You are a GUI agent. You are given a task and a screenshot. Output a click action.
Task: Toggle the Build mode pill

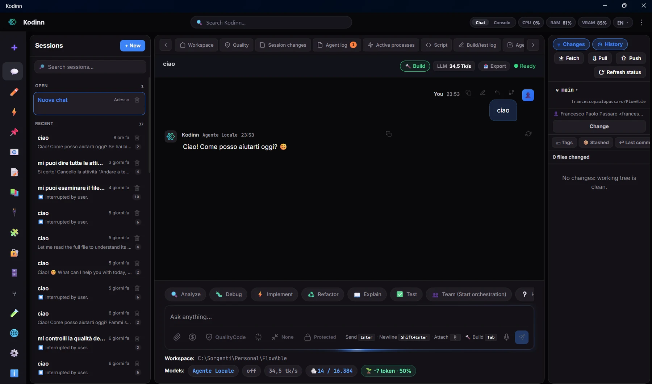(415, 66)
